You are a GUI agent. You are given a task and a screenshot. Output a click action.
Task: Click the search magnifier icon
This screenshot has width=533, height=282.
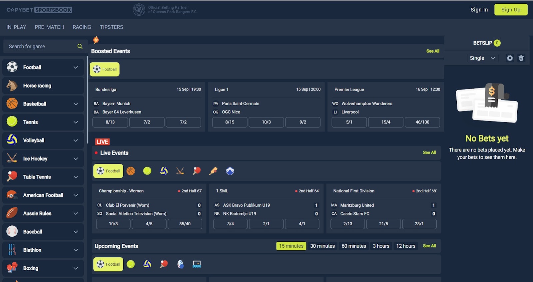click(80, 46)
